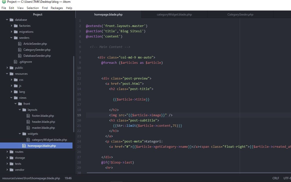Collapse the seeders folder chevron
Image resolution: width=291 pixels, height=182 pixels.
click(x=11, y=37)
